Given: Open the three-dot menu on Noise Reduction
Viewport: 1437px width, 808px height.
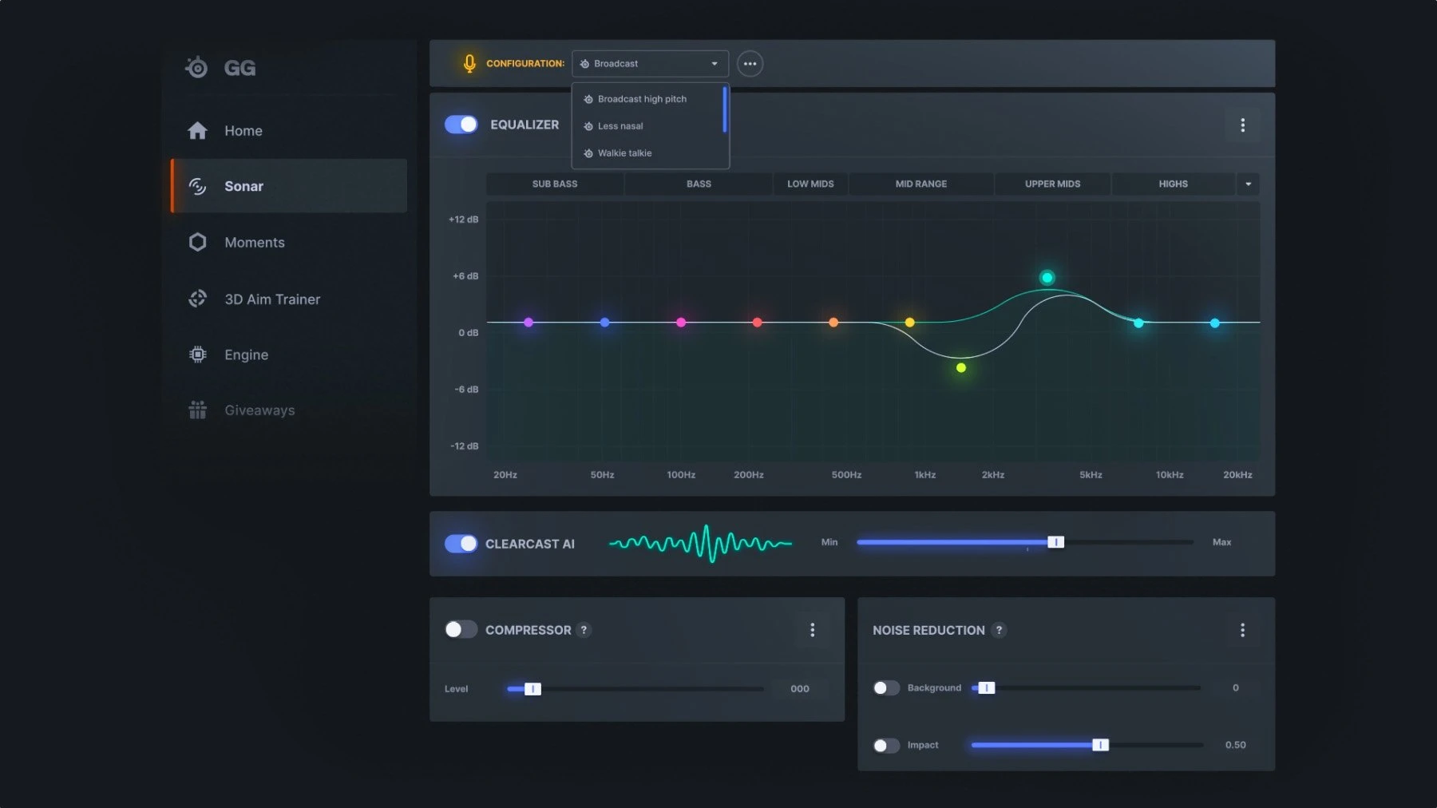Looking at the screenshot, I should 1242,630.
